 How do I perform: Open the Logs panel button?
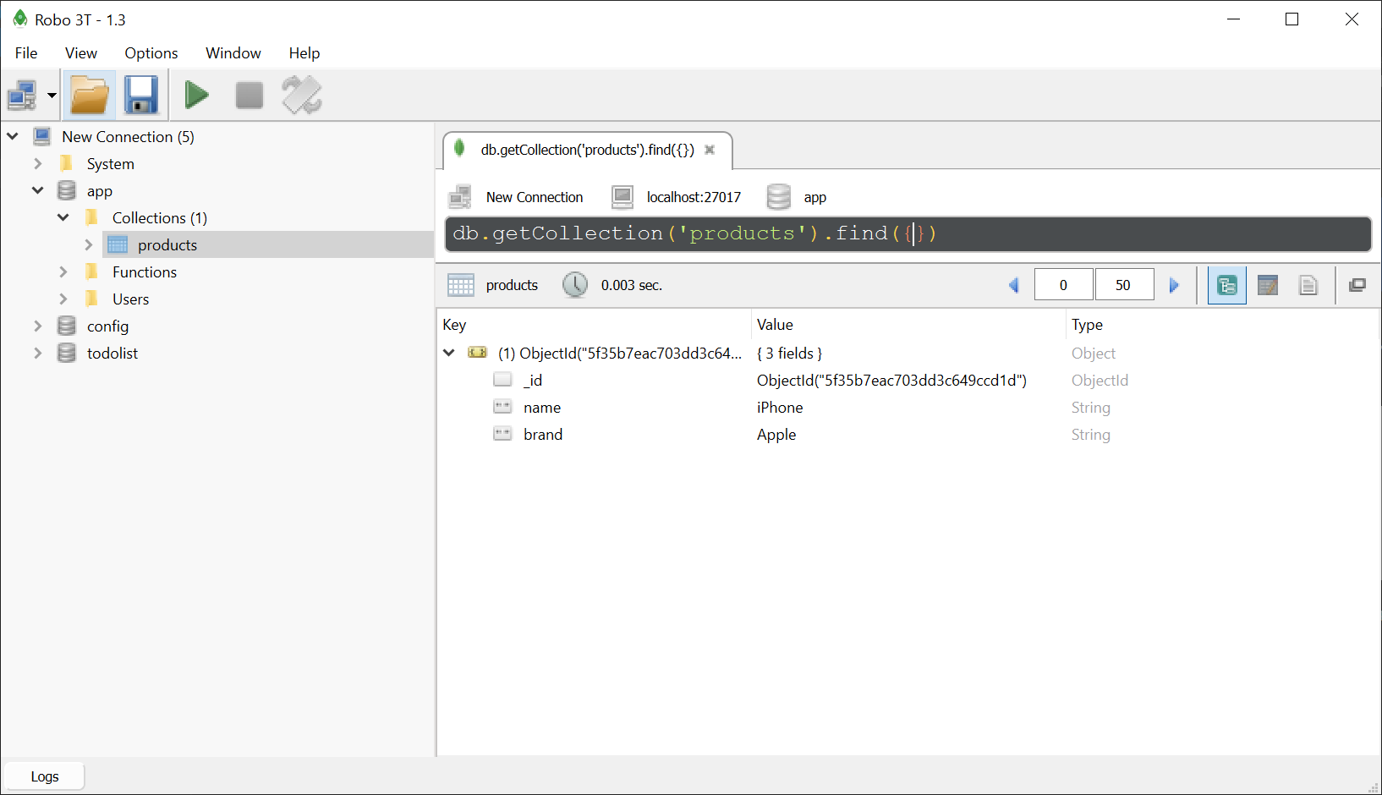(x=45, y=776)
